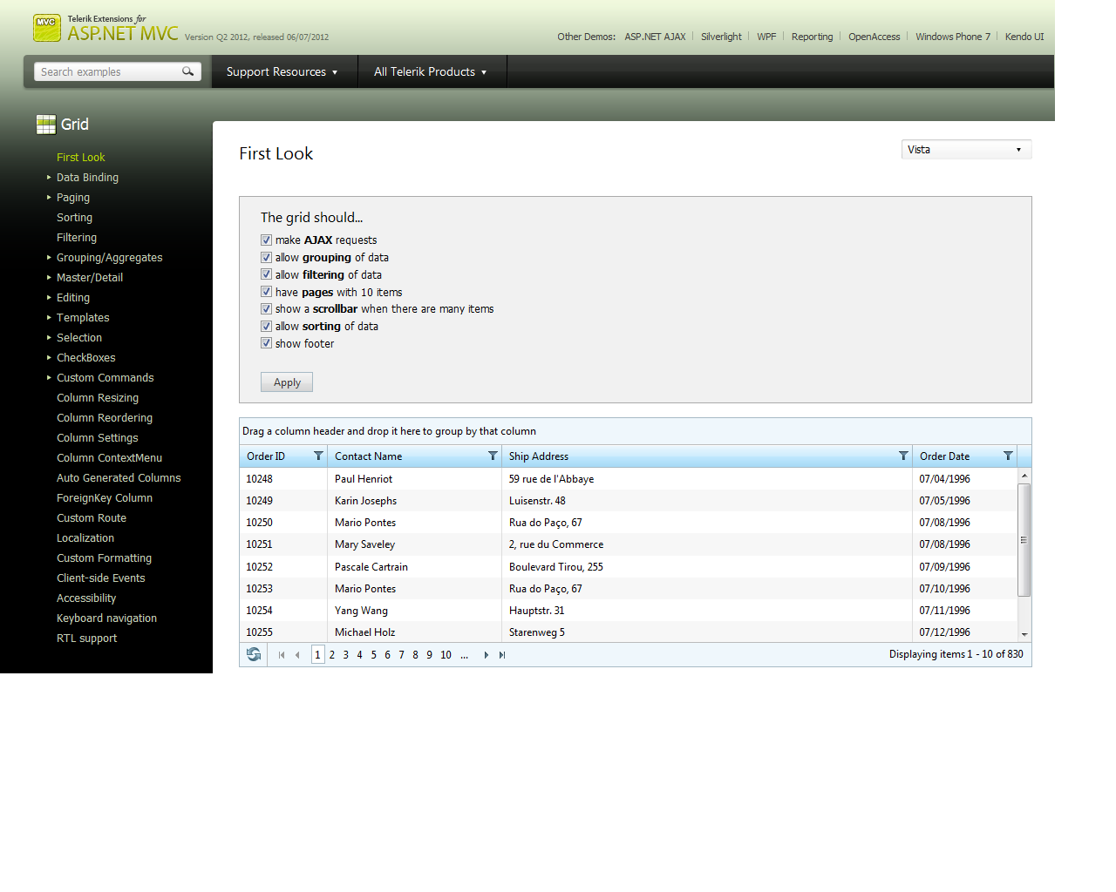Open the Order Date filter icon
The height and width of the screenshot is (892, 1116).
click(1008, 456)
